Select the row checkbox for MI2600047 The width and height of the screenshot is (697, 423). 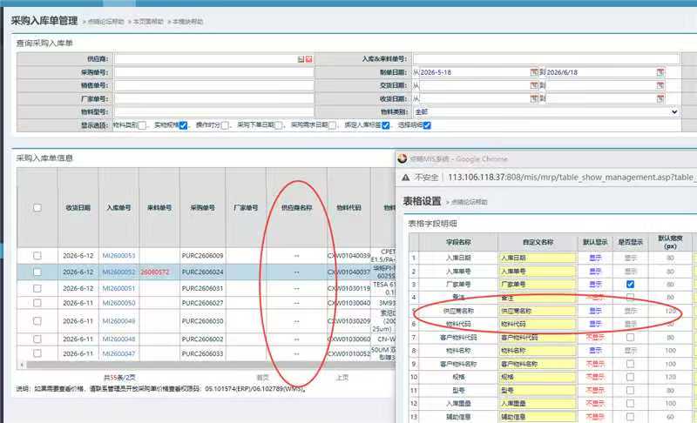[x=37, y=353]
